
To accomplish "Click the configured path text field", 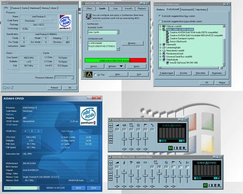I will click(x=102, y=46).
